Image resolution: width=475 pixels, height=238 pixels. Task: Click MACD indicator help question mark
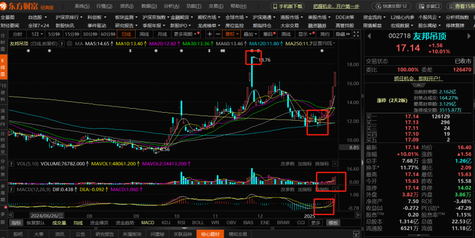[x=11, y=189]
